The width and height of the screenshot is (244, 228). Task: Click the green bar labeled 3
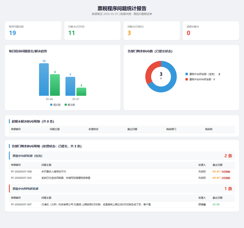(81, 92)
